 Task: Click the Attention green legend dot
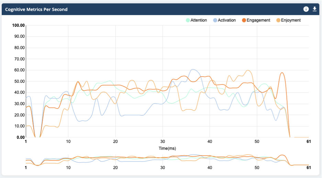click(188, 20)
